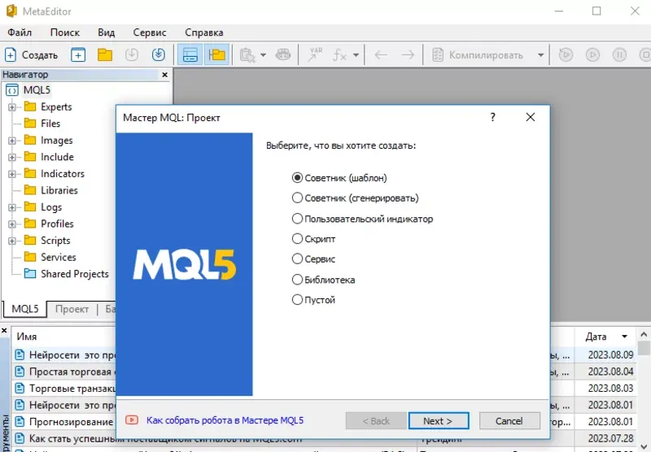Click the red video play icon

point(132,420)
